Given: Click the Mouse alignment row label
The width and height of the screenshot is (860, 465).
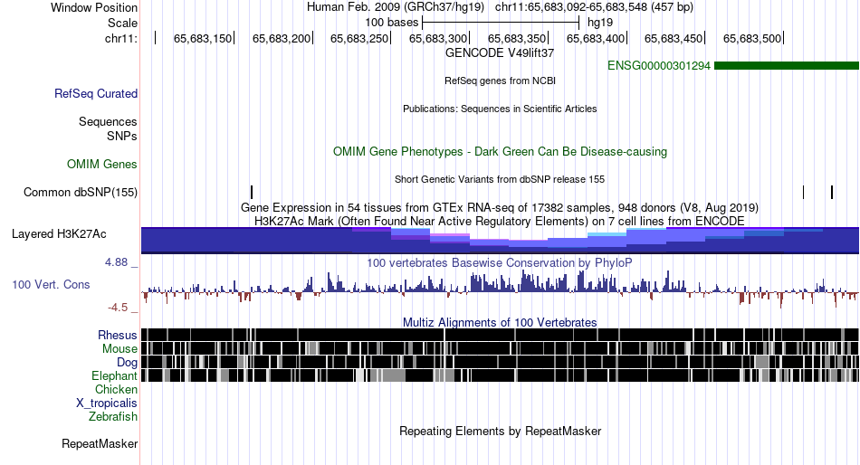Looking at the screenshot, I should point(119,349).
